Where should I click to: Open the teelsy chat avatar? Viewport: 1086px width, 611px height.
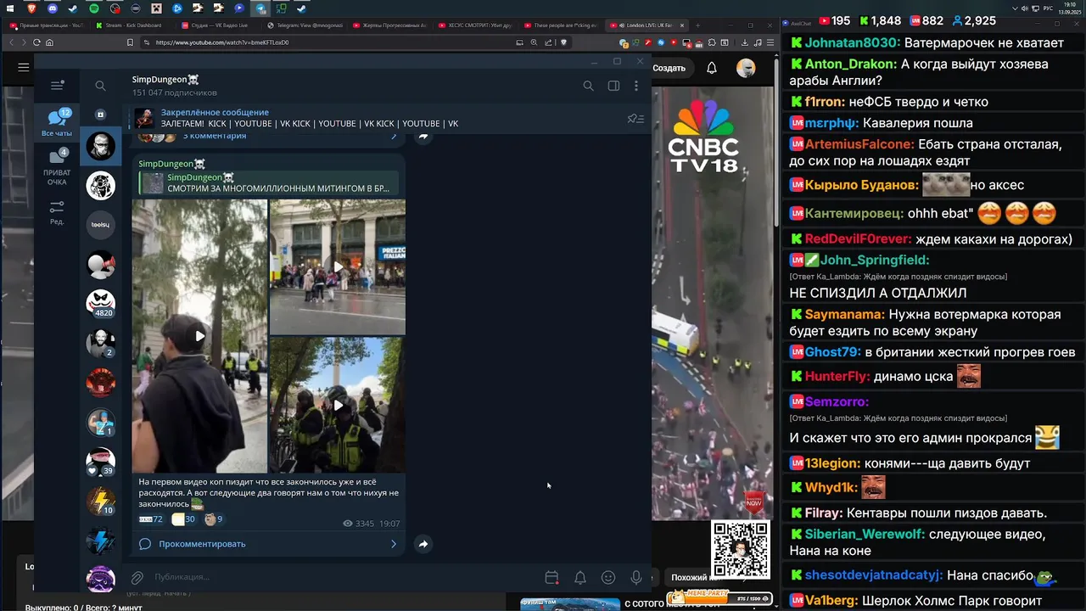[x=100, y=225]
